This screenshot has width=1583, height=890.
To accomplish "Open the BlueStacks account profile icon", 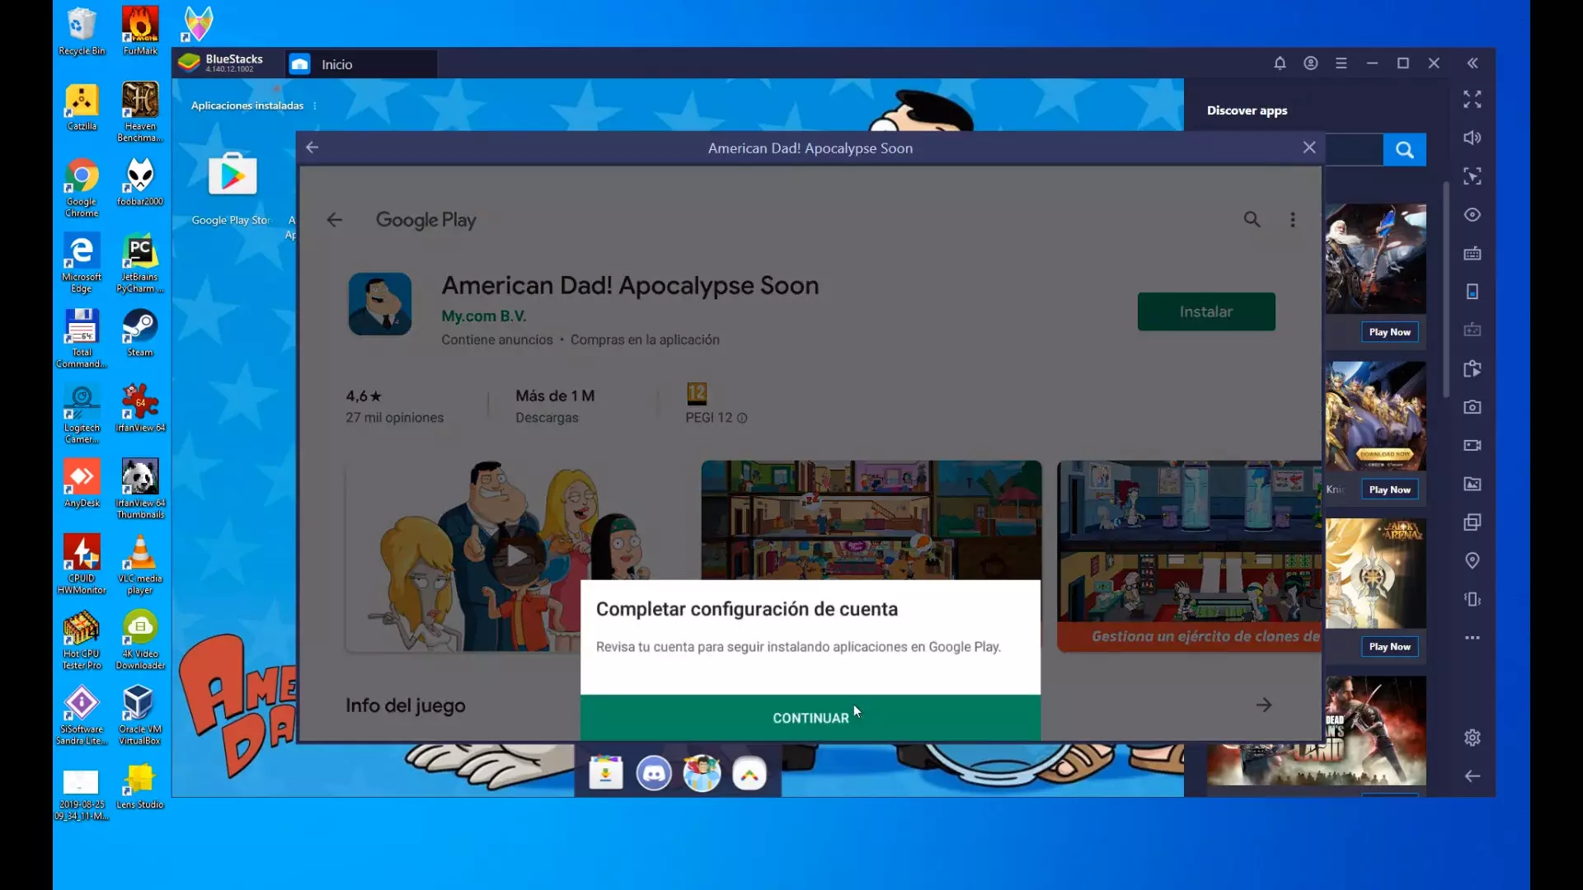I will pos(1311,63).
